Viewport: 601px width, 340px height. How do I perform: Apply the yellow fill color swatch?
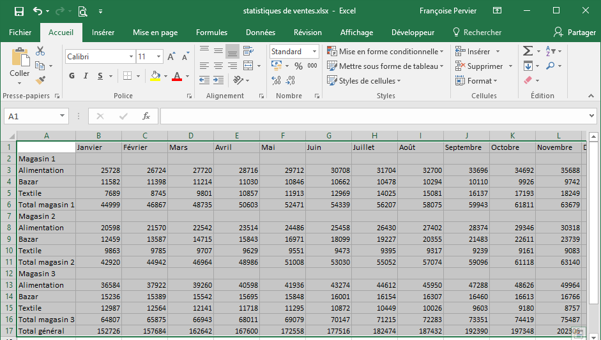click(x=155, y=77)
